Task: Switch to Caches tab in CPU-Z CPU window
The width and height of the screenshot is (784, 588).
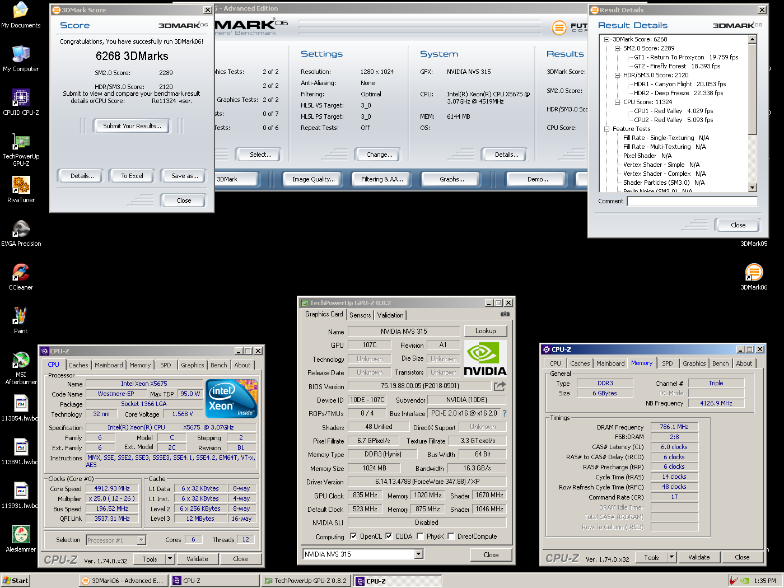Action: tap(78, 365)
